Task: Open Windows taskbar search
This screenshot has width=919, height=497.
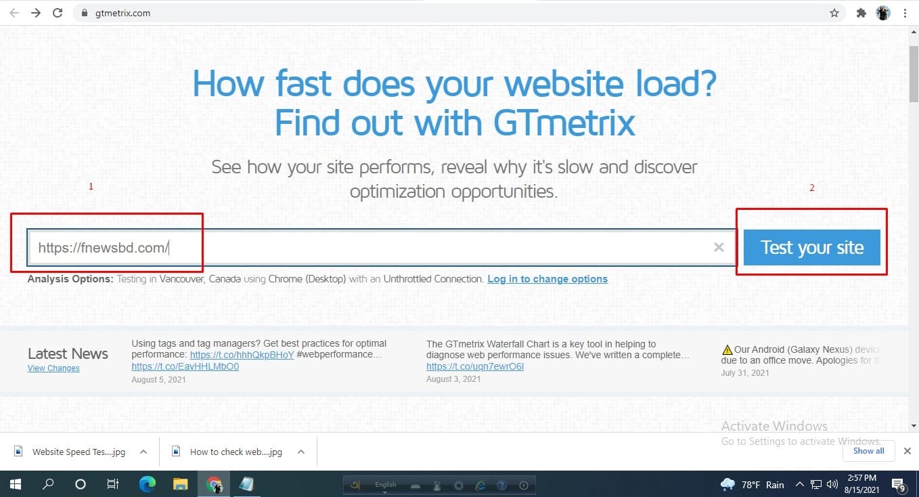Action: point(48,484)
